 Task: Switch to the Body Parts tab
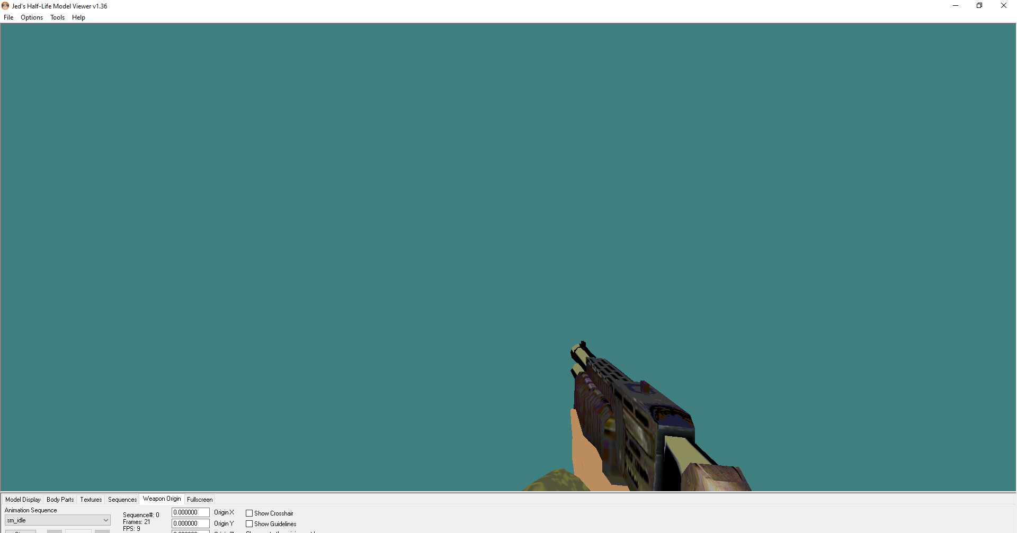pos(60,500)
